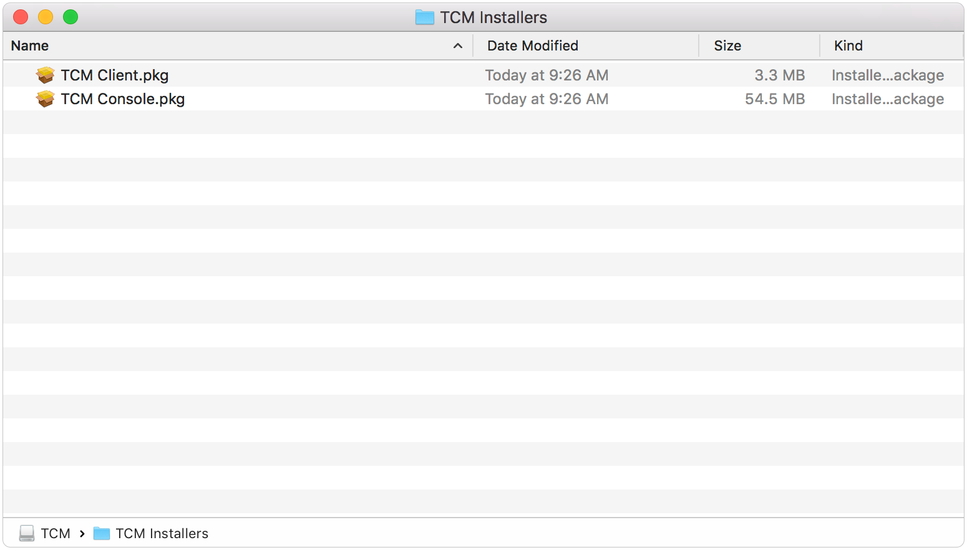
Task: Click the TCM Installers window title text
Action: coord(493,17)
